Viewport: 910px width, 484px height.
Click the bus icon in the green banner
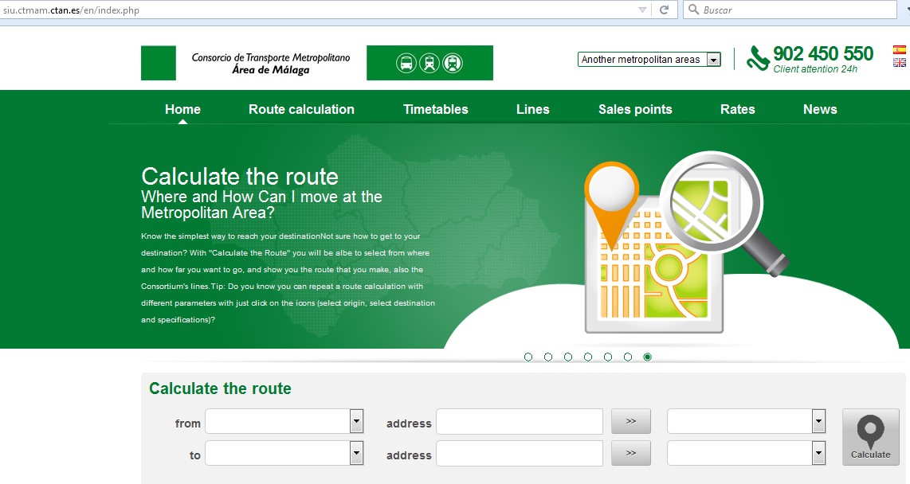point(406,63)
